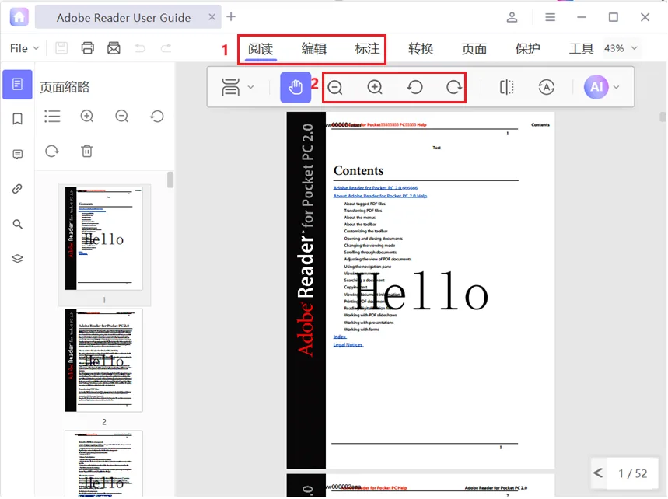668x499 pixels.
Task: Select page 2 thumbnail
Action: (x=103, y=360)
